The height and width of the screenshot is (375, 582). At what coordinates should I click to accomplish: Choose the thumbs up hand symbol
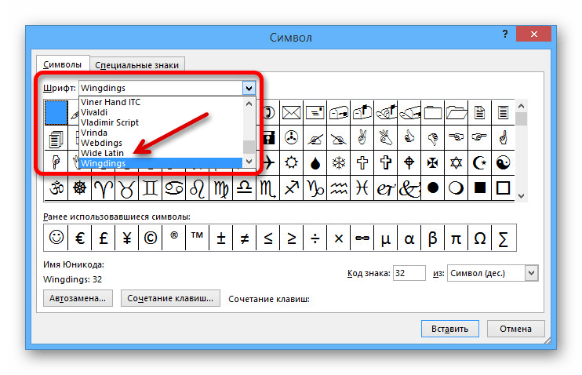tap(409, 138)
